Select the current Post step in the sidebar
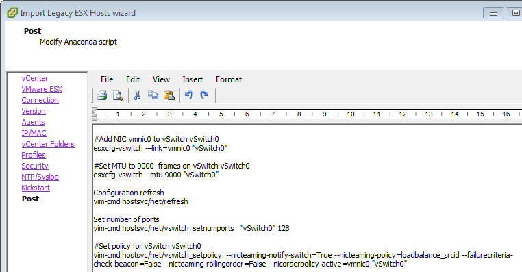Viewport: 522px width, 272px height. coord(31,199)
